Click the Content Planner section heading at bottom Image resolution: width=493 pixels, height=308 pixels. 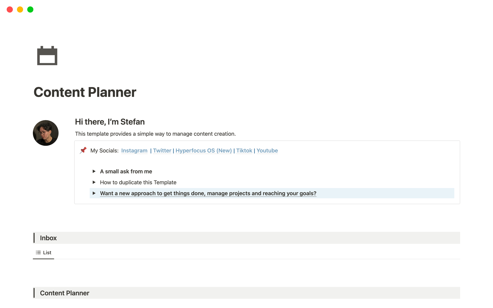pos(64,293)
